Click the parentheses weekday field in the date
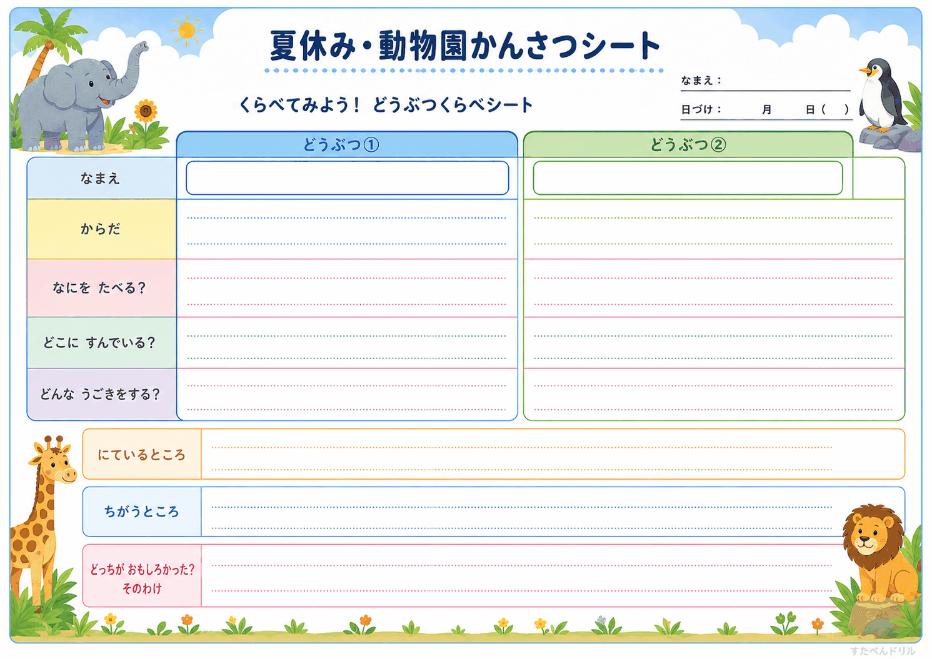Viewport: 932px width, 659px height. pyautogui.click(x=836, y=109)
